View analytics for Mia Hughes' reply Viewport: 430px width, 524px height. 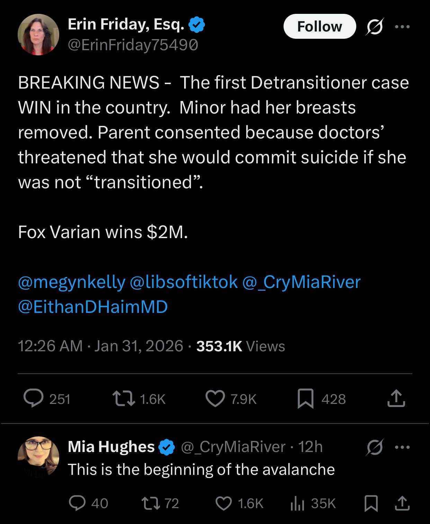click(x=297, y=503)
